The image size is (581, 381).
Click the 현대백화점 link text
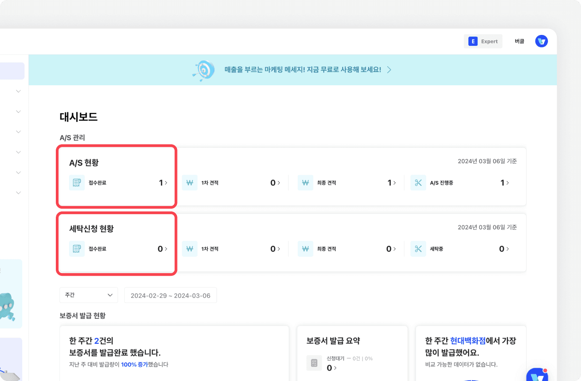(468, 341)
